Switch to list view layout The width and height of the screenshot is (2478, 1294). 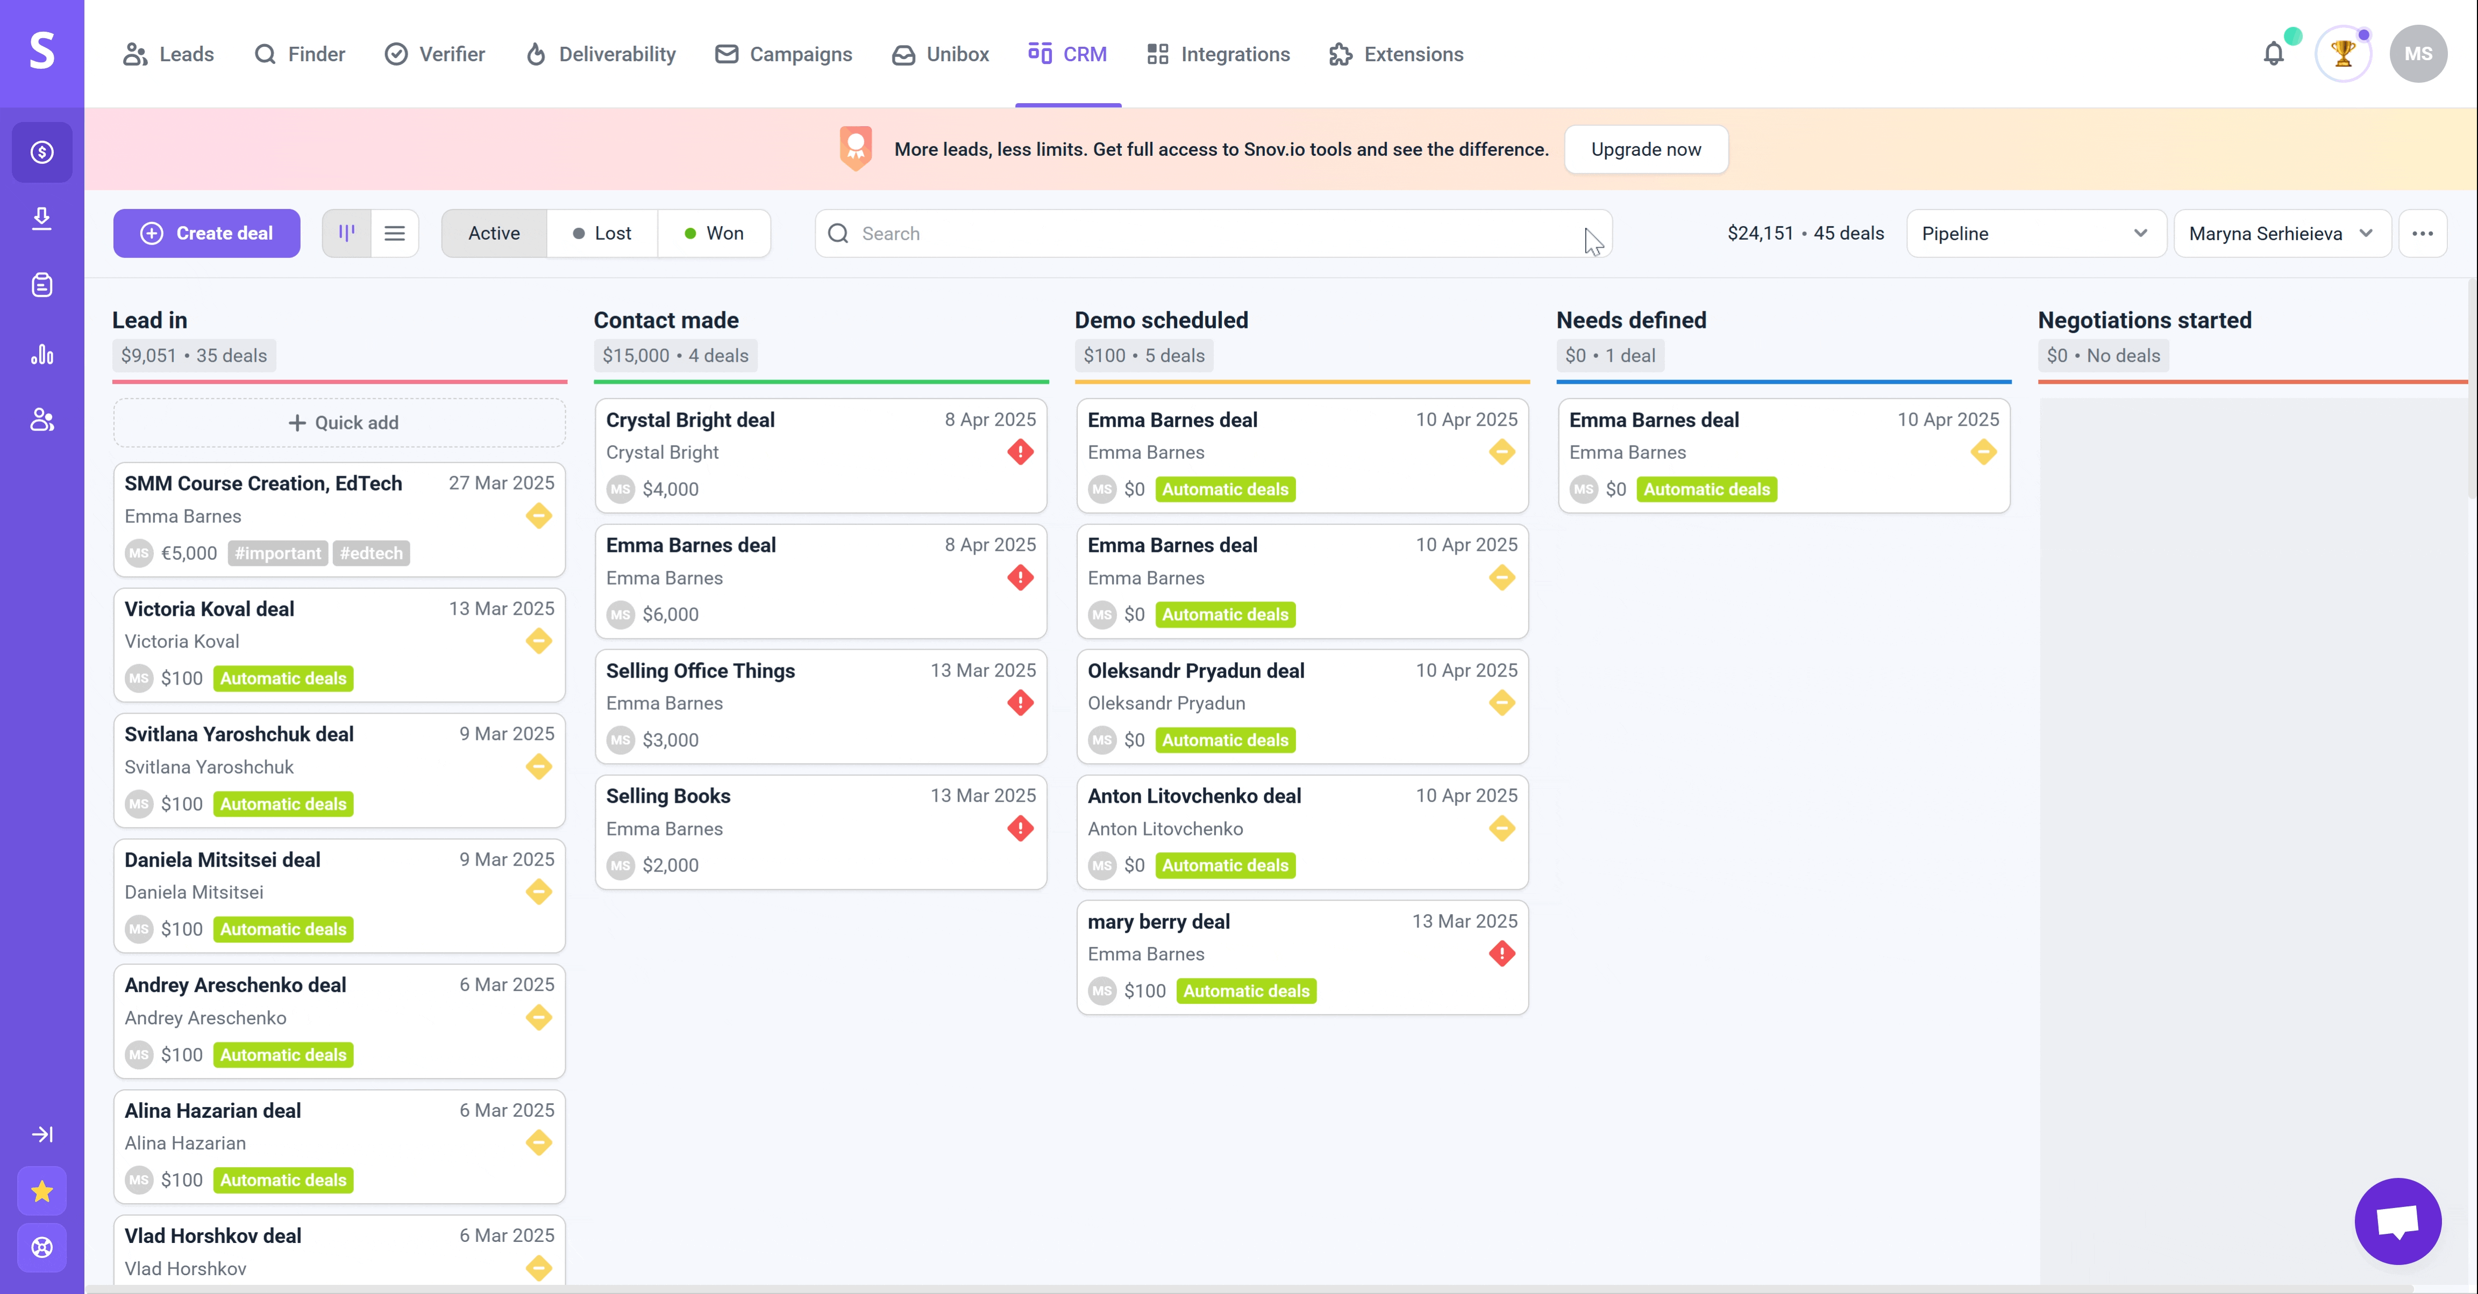[x=394, y=234]
